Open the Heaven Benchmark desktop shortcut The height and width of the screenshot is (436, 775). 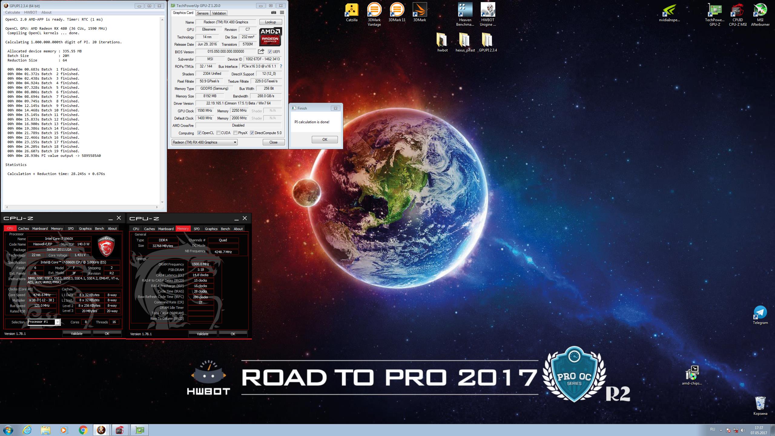[465, 15]
